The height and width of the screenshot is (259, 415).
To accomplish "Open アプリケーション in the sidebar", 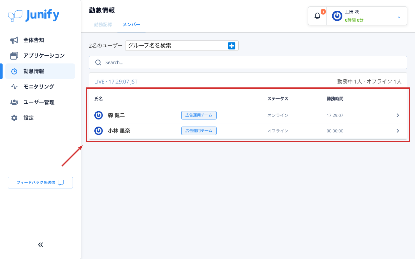I will point(40,56).
